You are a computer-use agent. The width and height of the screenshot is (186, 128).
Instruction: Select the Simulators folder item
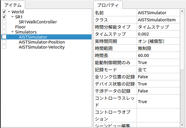(26, 32)
